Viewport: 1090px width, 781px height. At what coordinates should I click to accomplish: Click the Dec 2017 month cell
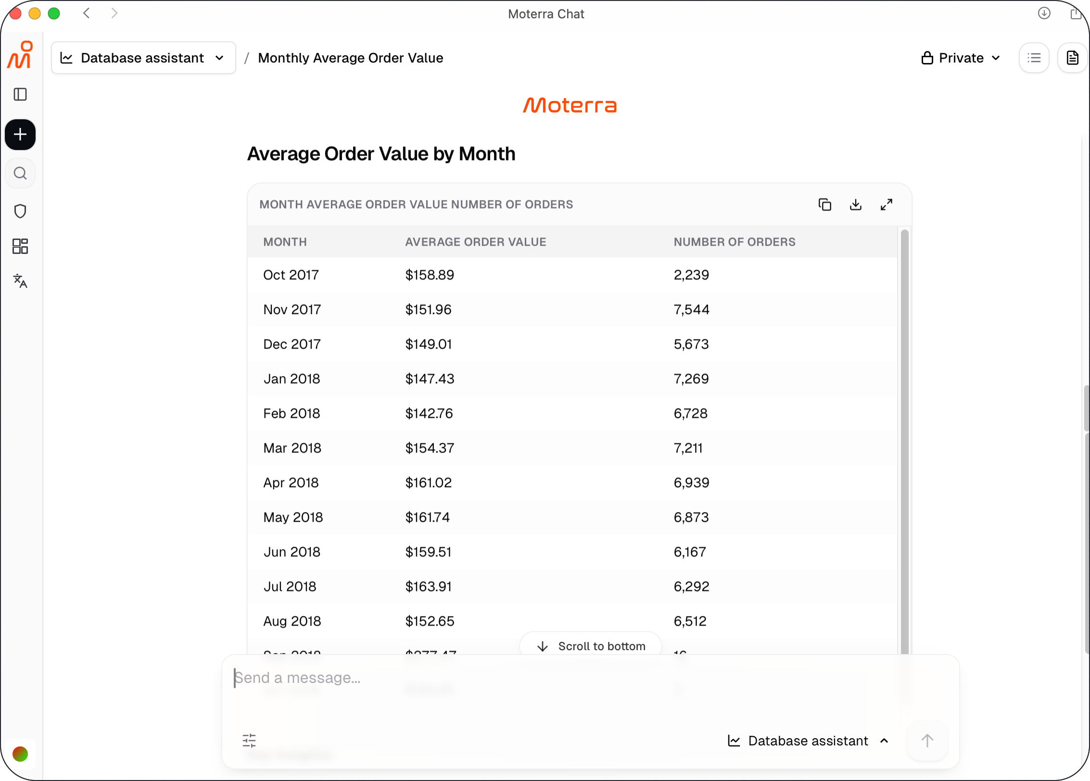[292, 344]
